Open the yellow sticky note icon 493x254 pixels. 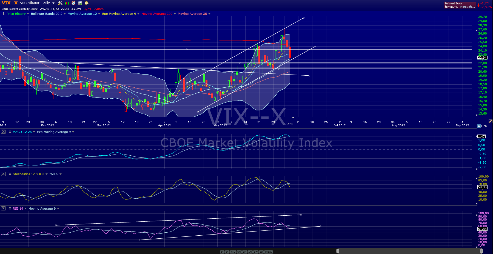pos(87,3)
